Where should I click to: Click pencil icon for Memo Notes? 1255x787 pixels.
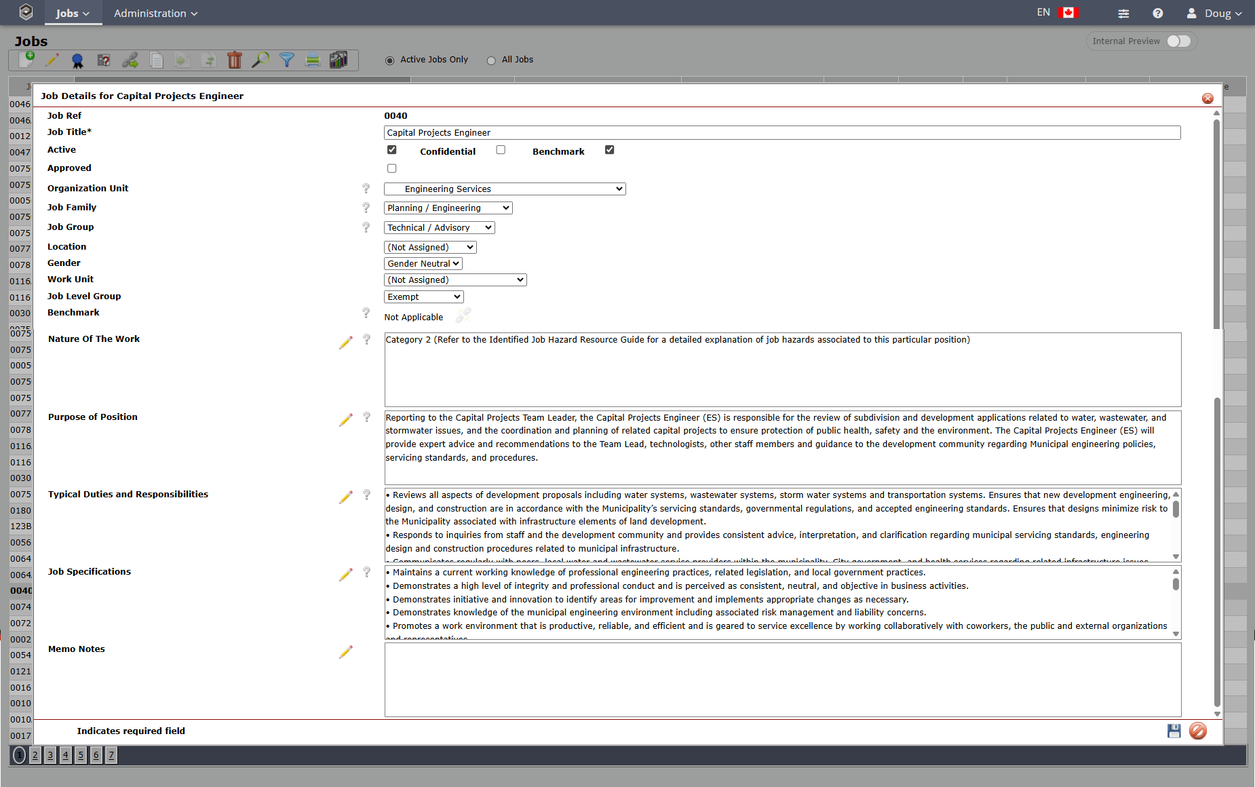pyautogui.click(x=346, y=652)
